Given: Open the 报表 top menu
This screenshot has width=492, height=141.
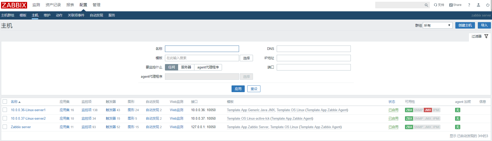Looking at the screenshot, I should pyautogui.click(x=70, y=5).
